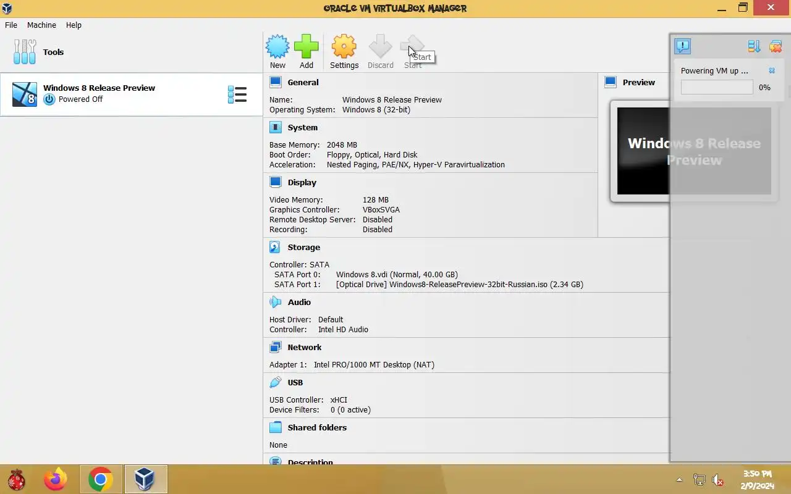Click the General section icon
This screenshot has width=791, height=494.
(x=276, y=82)
